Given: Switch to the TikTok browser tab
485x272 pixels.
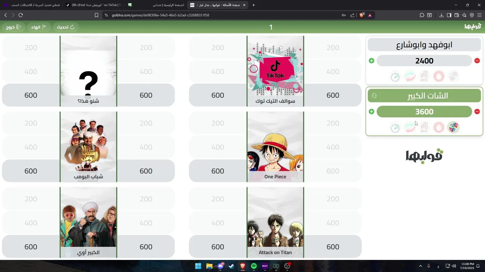Looking at the screenshot, I should click(93, 5).
